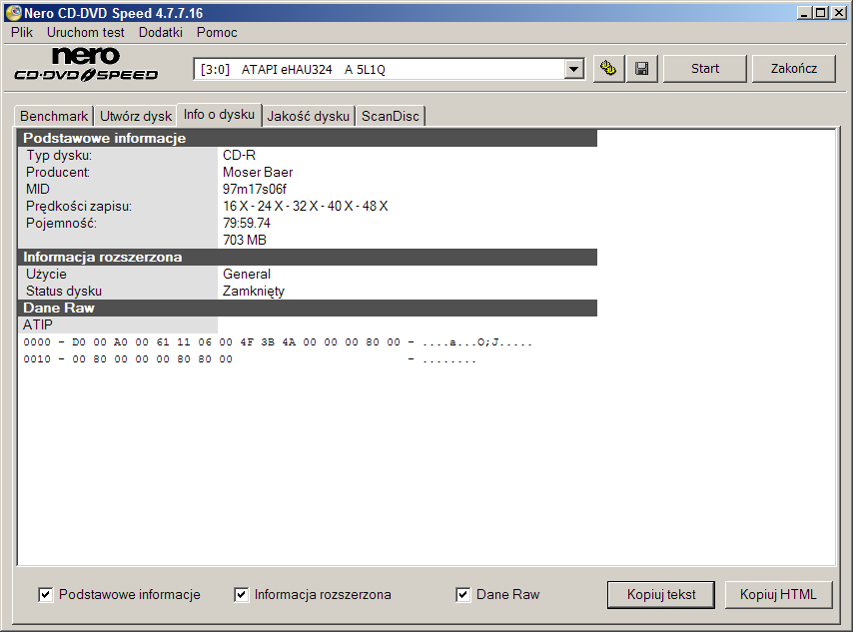This screenshot has width=853, height=632.
Task: Uncheck Informacja rozszerzona checkbox
Action: point(241,594)
